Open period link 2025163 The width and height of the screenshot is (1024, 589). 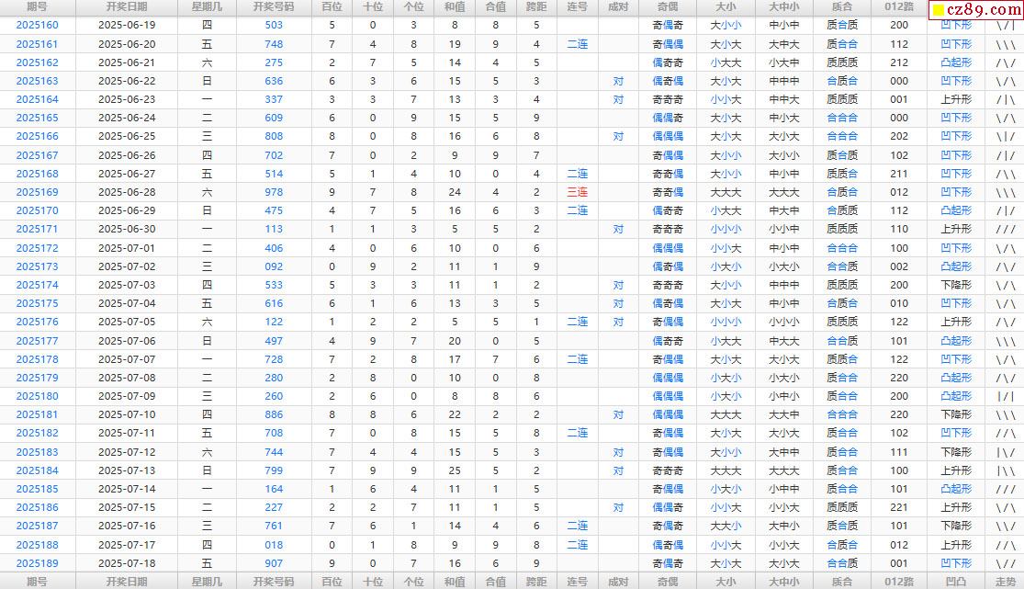(38, 81)
